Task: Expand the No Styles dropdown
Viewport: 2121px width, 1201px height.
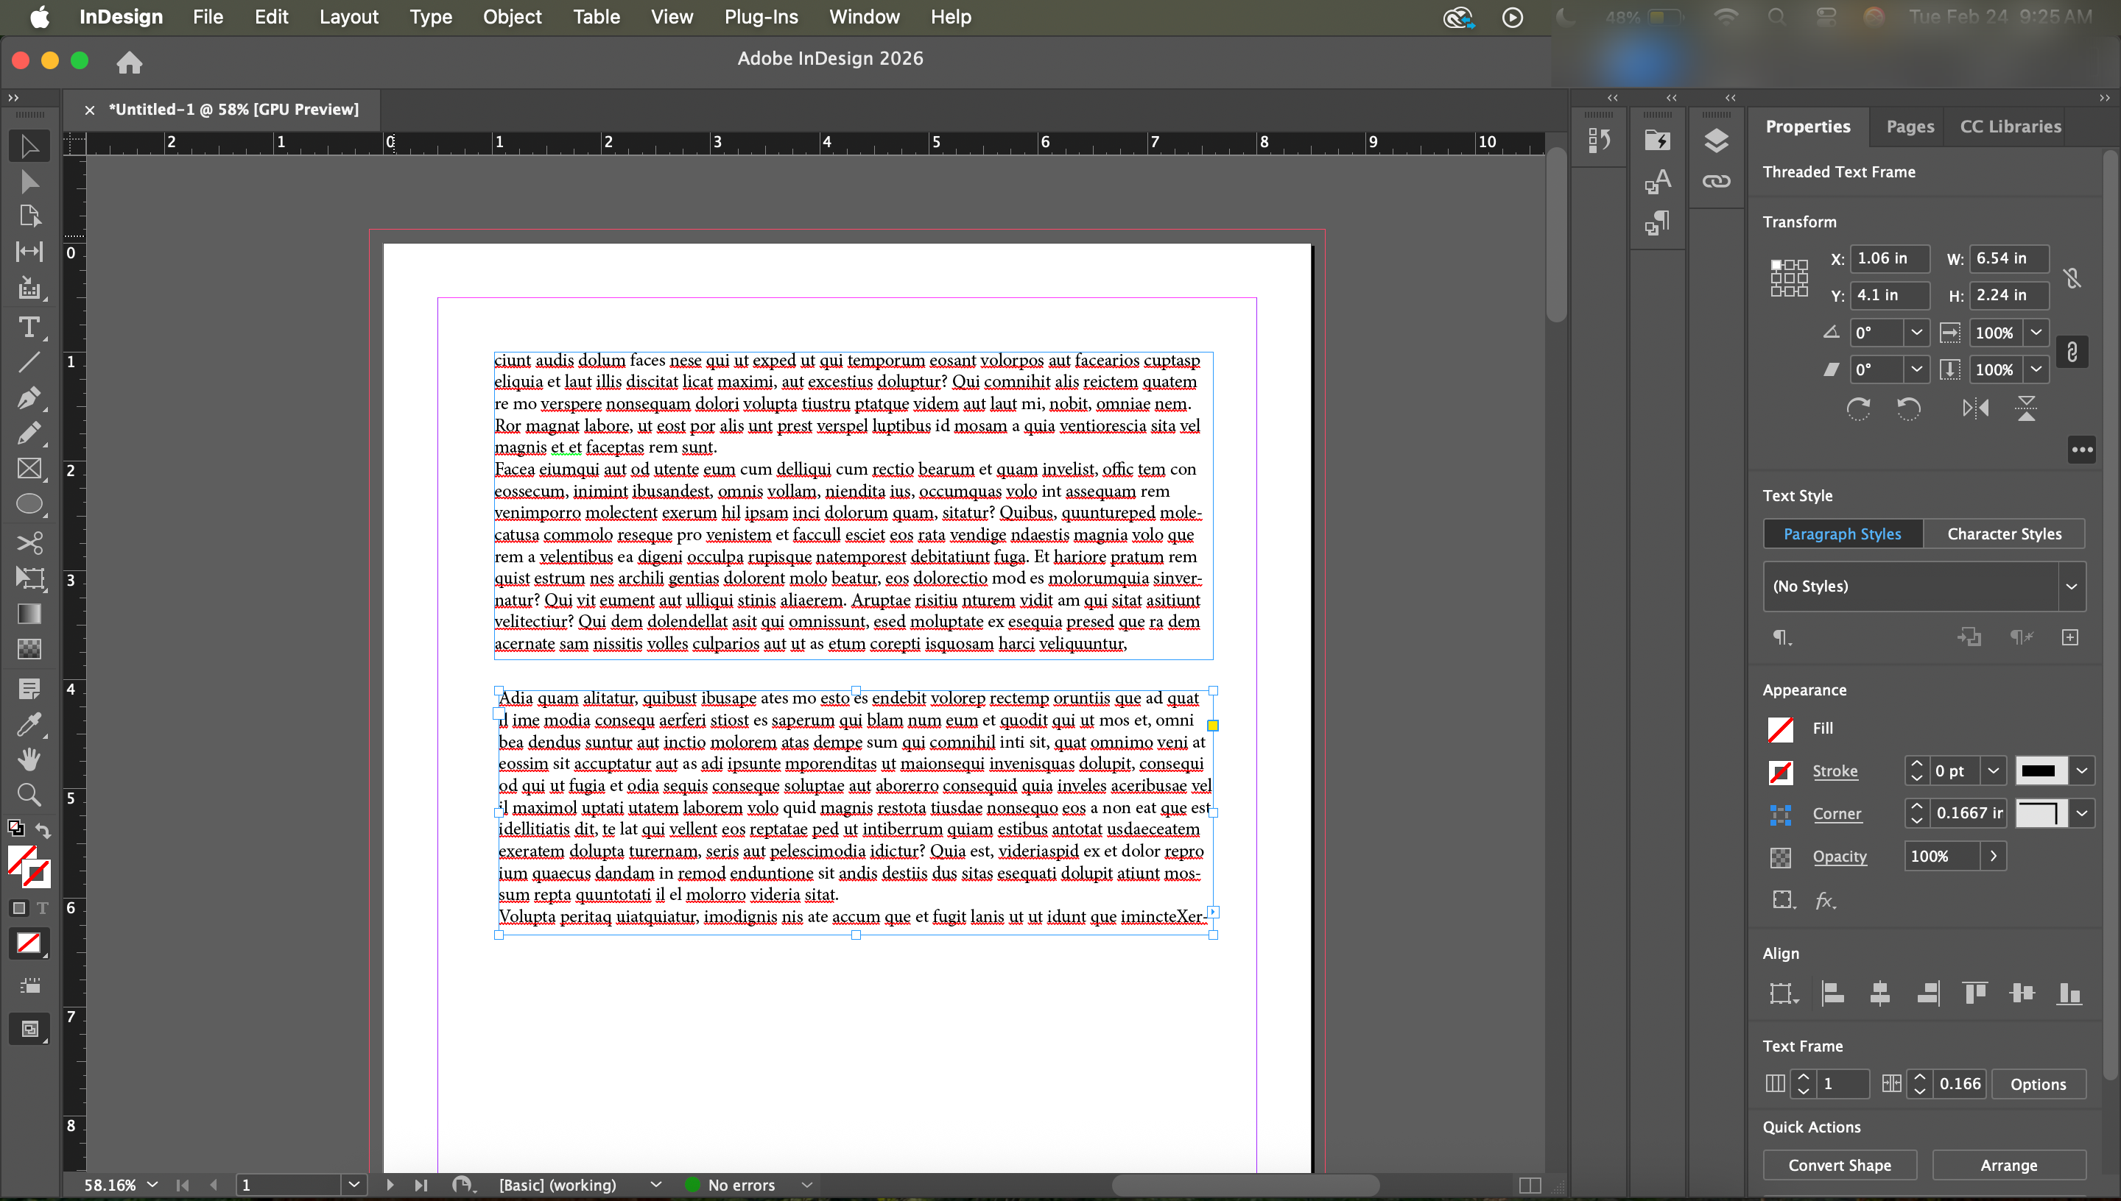Action: pyautogui.click(x=2071, y=587)
